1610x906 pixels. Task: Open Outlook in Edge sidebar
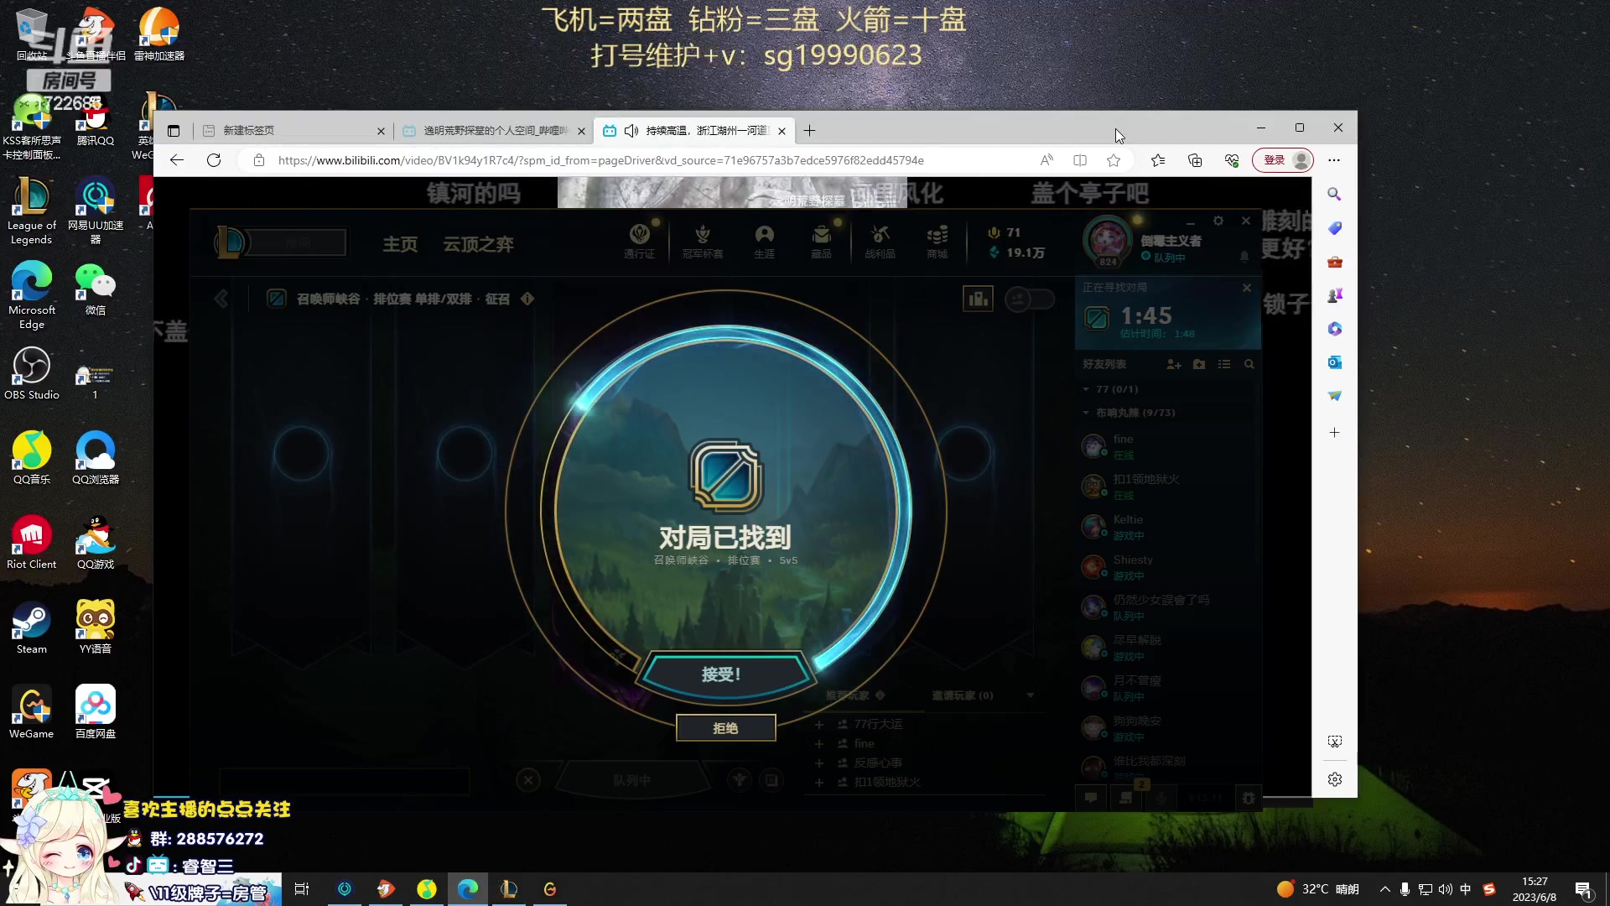click(x=1334, y=362)
